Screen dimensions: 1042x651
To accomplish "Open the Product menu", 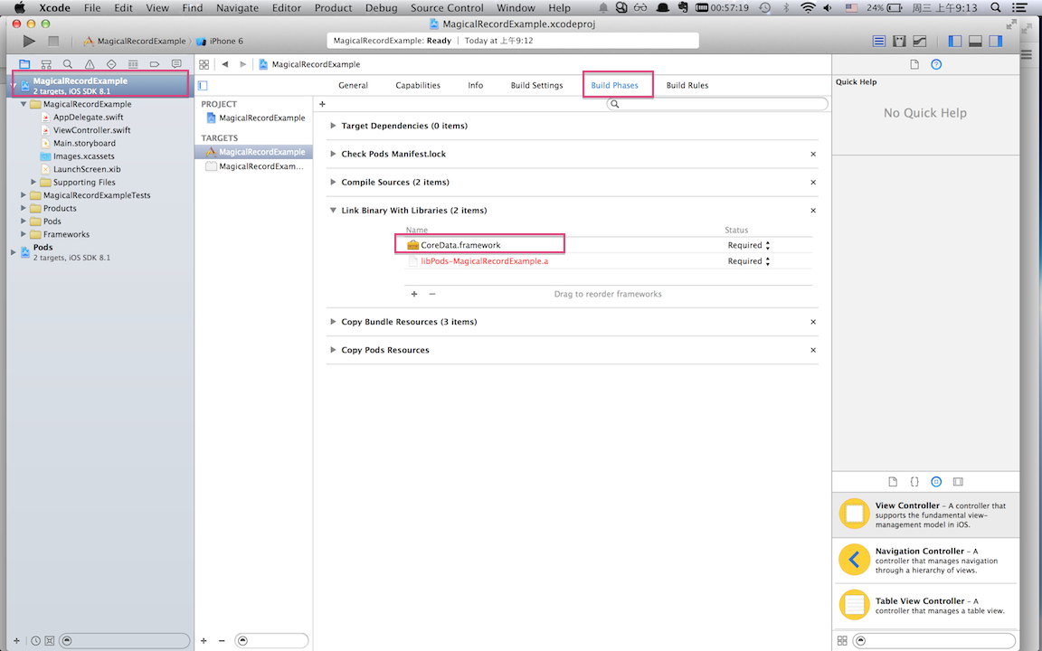I will coord(333,8).
